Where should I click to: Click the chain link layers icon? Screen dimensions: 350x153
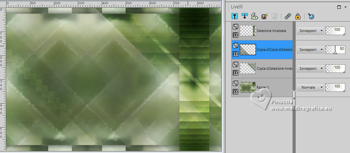288,16
